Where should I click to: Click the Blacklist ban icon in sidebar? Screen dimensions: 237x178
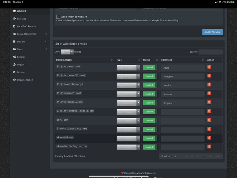14,19
